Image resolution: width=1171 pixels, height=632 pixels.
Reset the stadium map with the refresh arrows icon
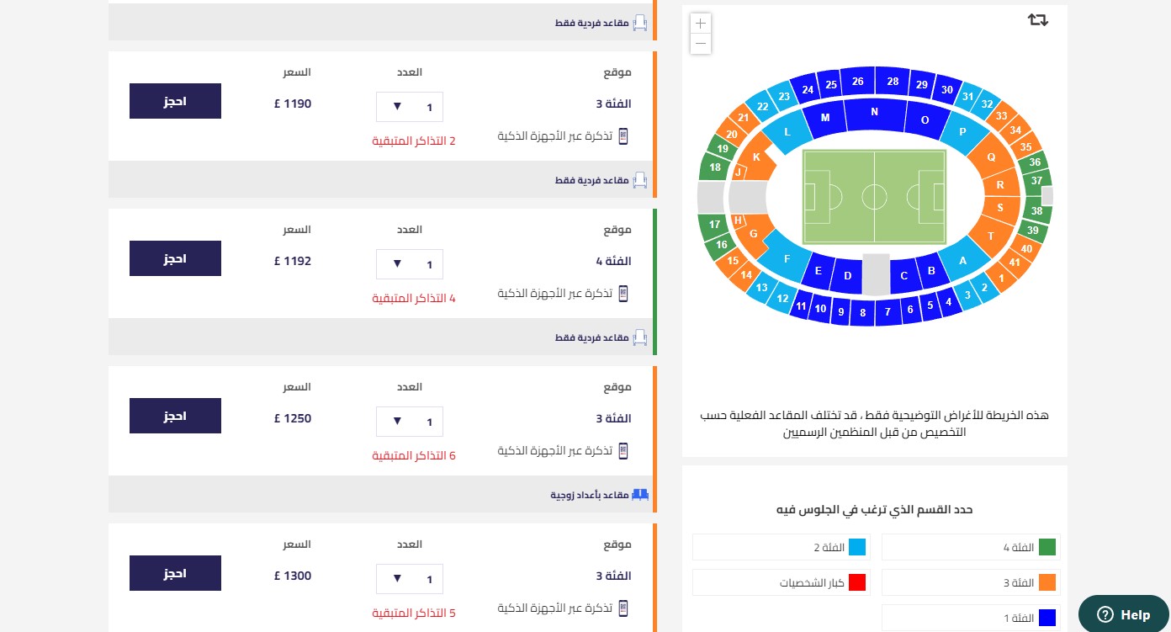(1038, 19)
